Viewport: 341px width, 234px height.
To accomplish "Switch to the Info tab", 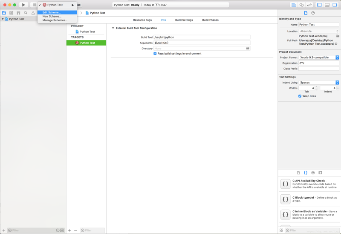I will click(x=163, y=20).
